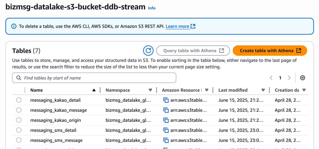Copy ARN for messaging_kakao_origin

[x=166, y=120]
